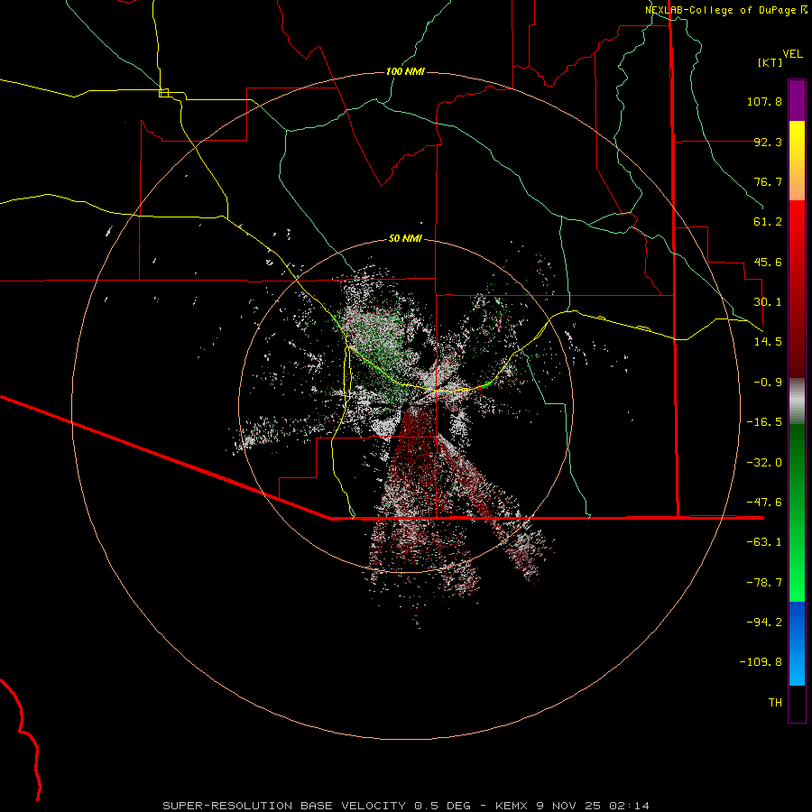Screen dimensions: 812x812
Task: Click the -32.0 velocity scale value
Action: point(764,463)
